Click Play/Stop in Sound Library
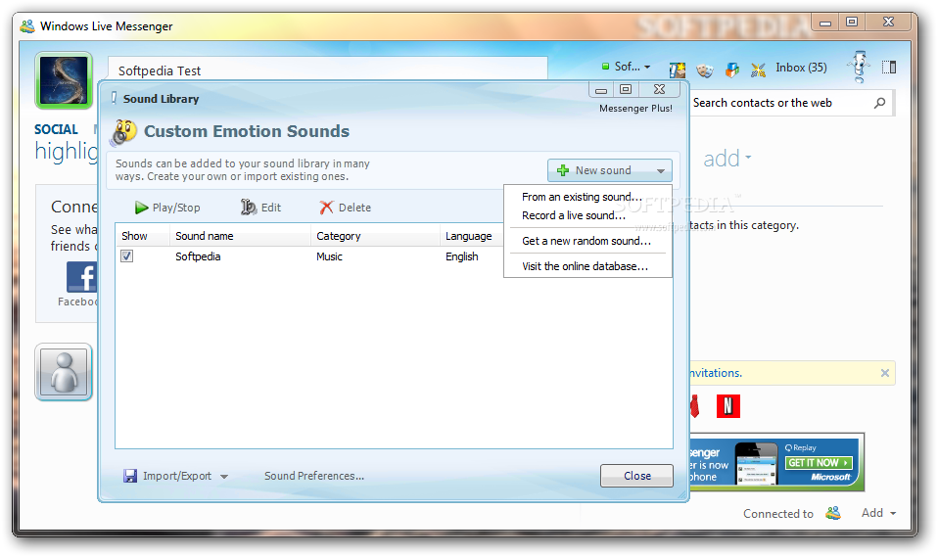 (x=167, y=208)
